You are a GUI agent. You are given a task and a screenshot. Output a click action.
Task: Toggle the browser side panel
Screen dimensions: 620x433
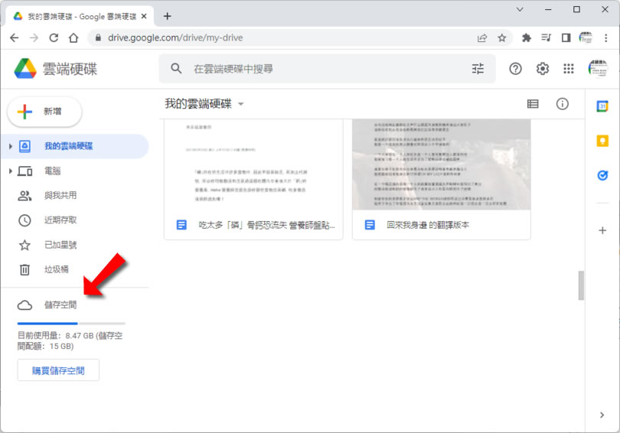pyautogui.click(x=566, y=38)
